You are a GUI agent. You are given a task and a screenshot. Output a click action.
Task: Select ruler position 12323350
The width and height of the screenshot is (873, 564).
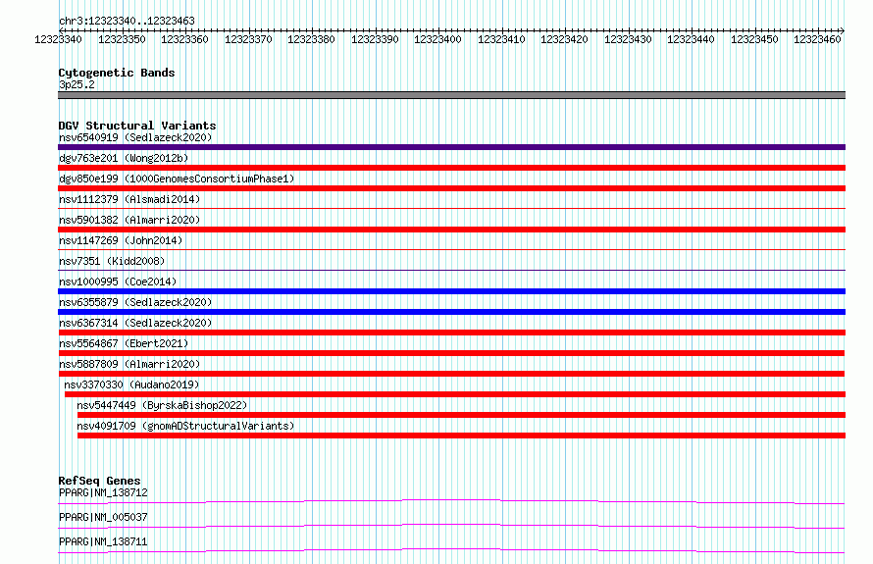point(122,39)
